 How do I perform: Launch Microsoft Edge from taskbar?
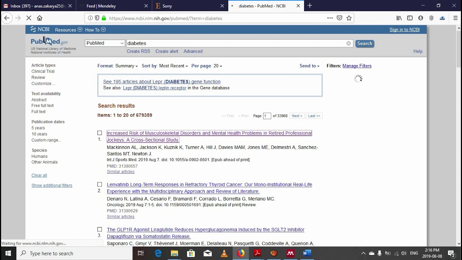click(158, 253)
